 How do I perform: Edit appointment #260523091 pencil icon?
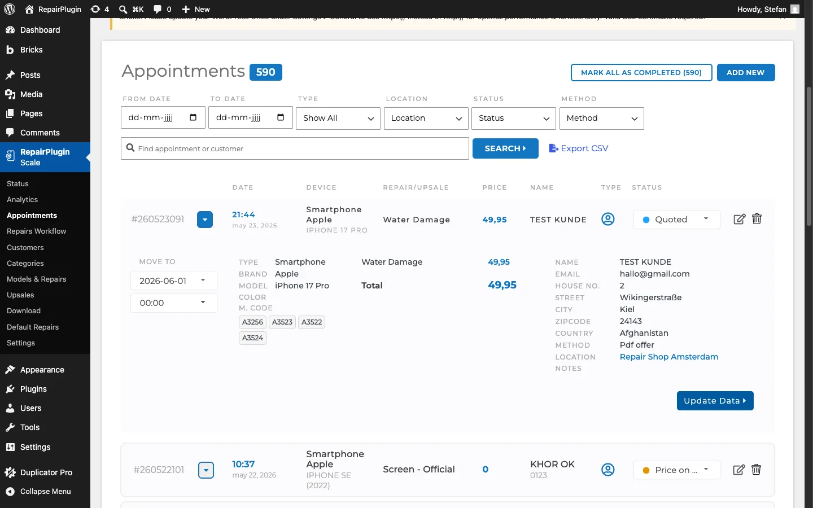(x=739, y=219)
